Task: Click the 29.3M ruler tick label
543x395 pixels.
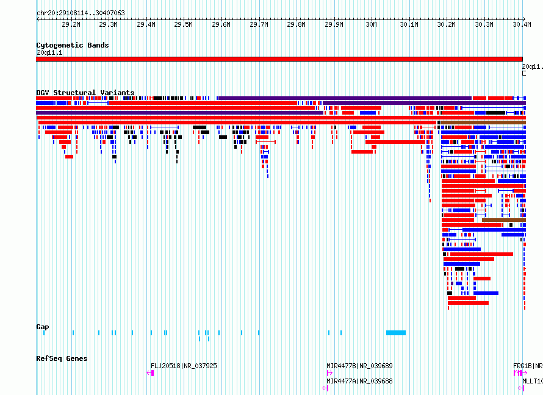Action: click(108, 24)
